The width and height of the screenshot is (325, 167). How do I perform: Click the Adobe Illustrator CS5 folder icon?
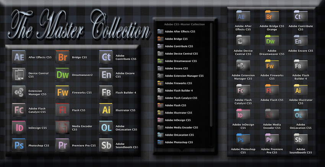[x=301, y=90]
